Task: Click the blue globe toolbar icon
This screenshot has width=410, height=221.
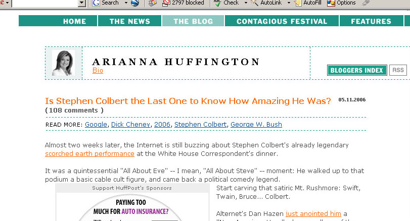Action: (x=135, y=3)
